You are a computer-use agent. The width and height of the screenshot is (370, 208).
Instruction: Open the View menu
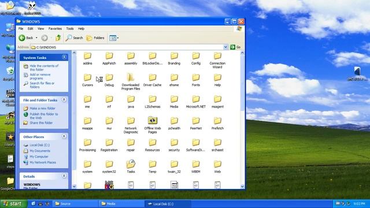[41, 28]
